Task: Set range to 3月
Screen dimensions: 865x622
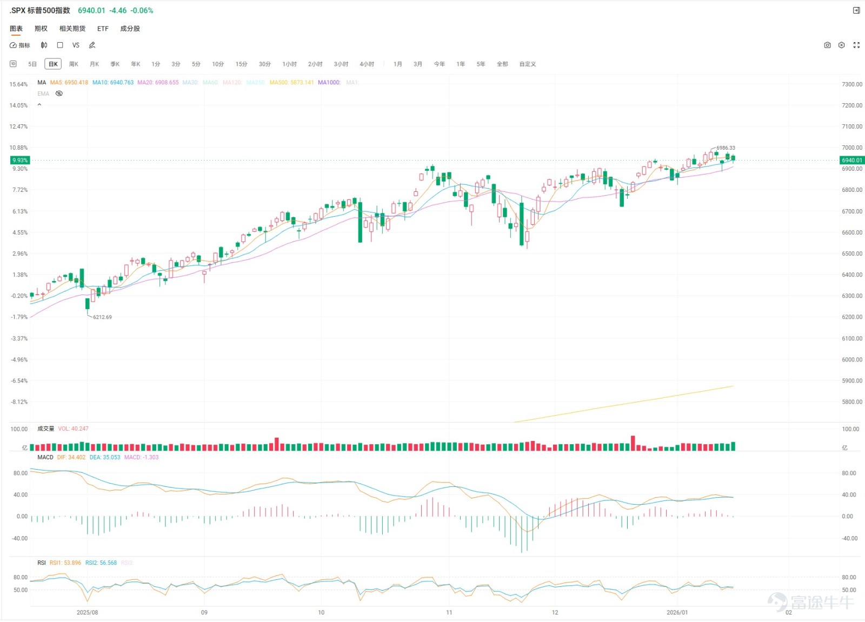Action: pyautogui.click(x=418, y=64)
